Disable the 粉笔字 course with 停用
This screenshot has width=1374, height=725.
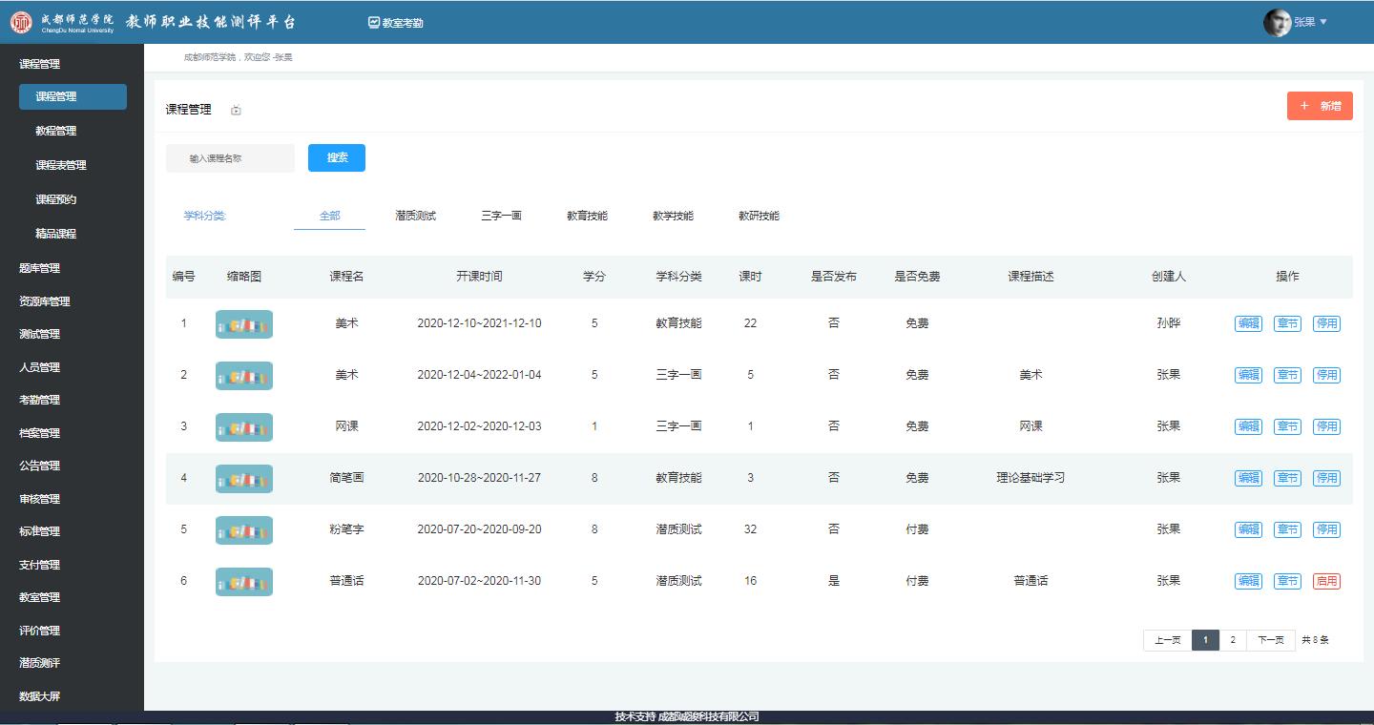pyautogui.click(x=1326, y=529)
